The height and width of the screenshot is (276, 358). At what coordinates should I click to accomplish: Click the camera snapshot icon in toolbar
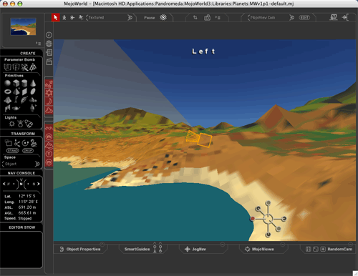[x=207, y=18]
